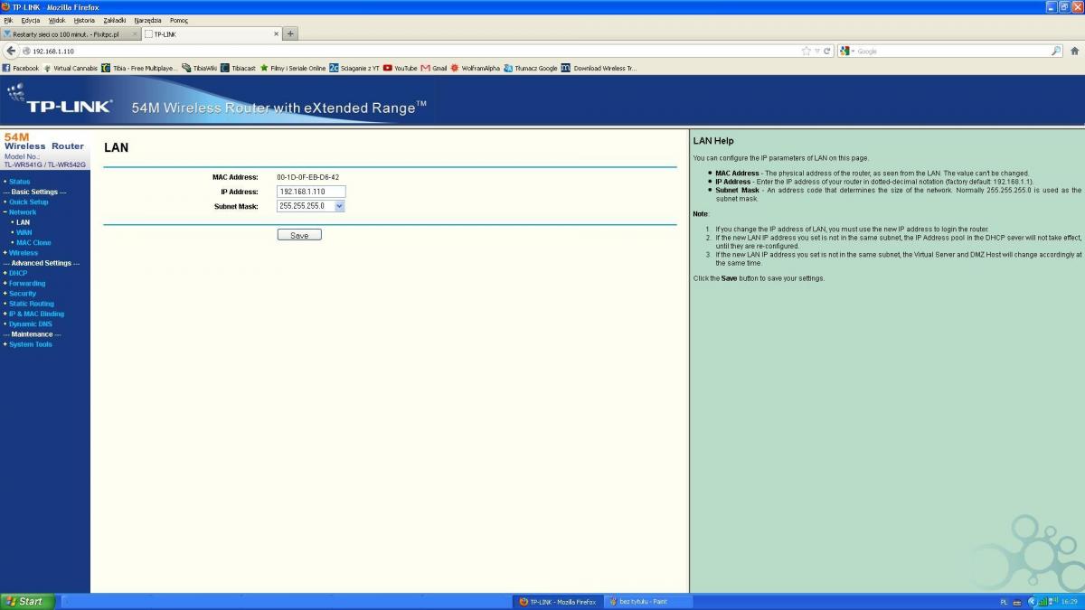Open the Google search engine dropdown
1085x610 pixels.
click(x=847, y=52)
